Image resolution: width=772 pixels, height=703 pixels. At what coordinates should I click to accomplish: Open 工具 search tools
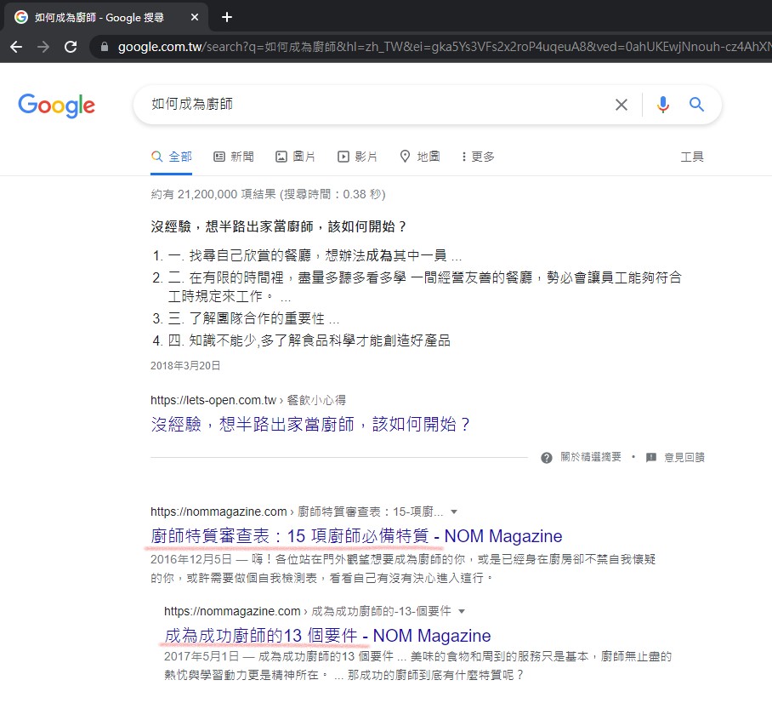692,157
